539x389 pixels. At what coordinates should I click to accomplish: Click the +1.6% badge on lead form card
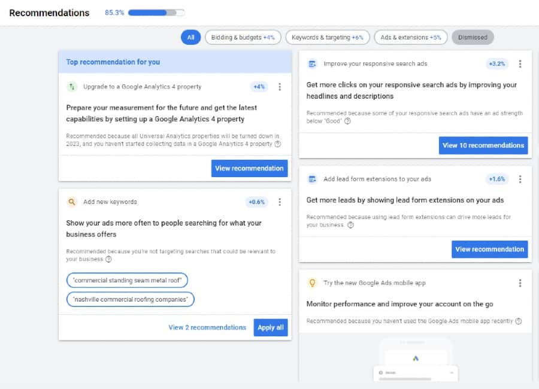(x=496, y=179)
